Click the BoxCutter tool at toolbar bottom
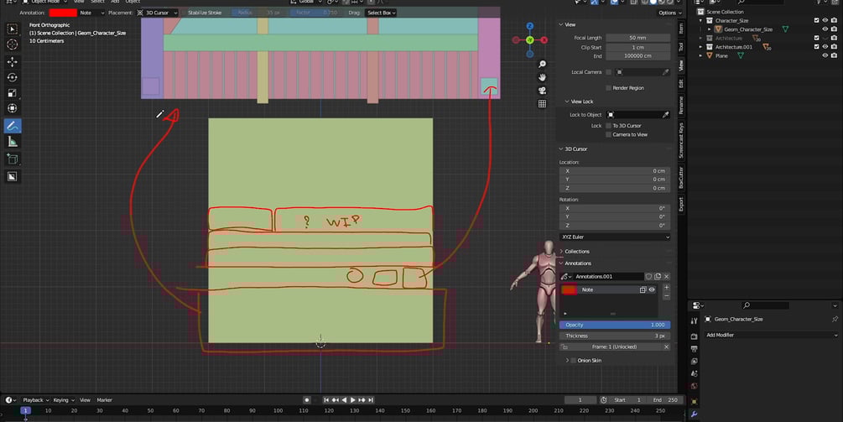Screen dimensions: 843x422 pyautogui.click(x=13, y=176)
